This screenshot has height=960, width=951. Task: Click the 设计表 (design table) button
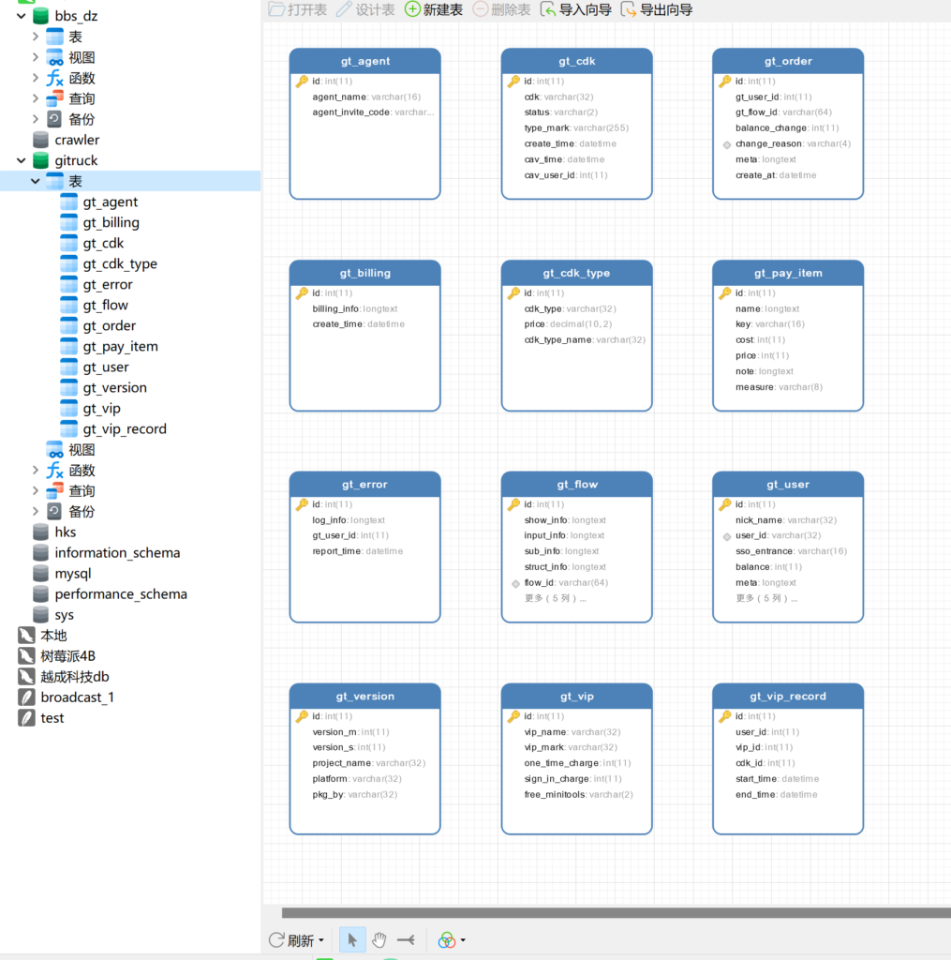(x=365, y=9)
